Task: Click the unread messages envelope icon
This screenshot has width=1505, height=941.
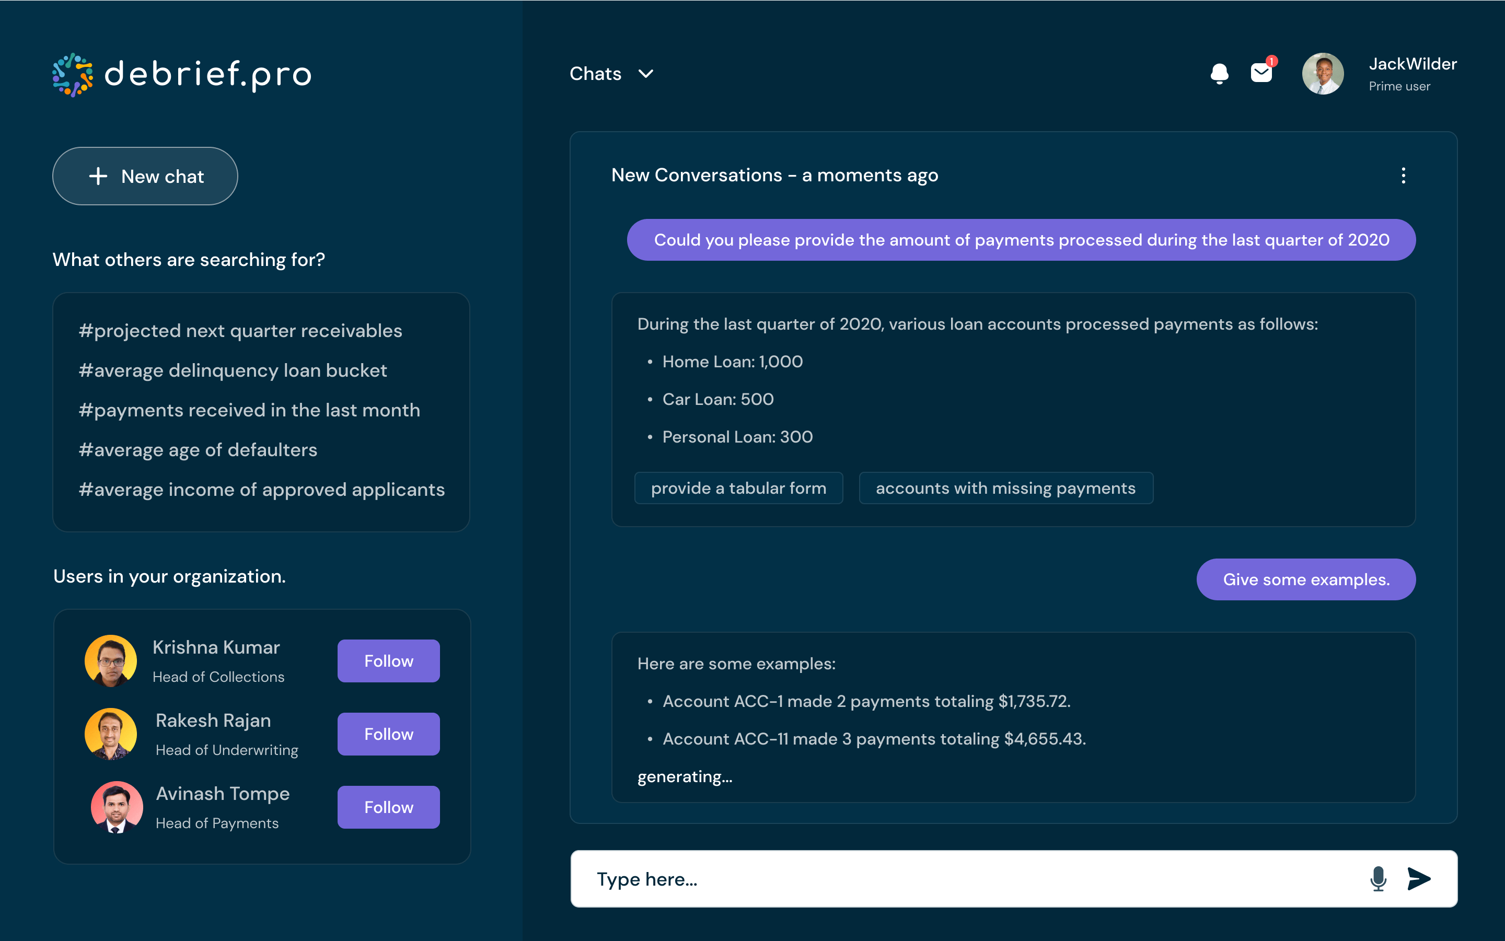Action: tap(1260, 74)
